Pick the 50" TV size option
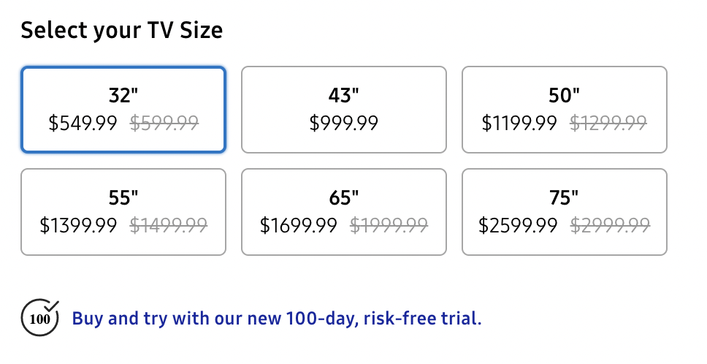707x364 pixels. (x=564, y=110)
